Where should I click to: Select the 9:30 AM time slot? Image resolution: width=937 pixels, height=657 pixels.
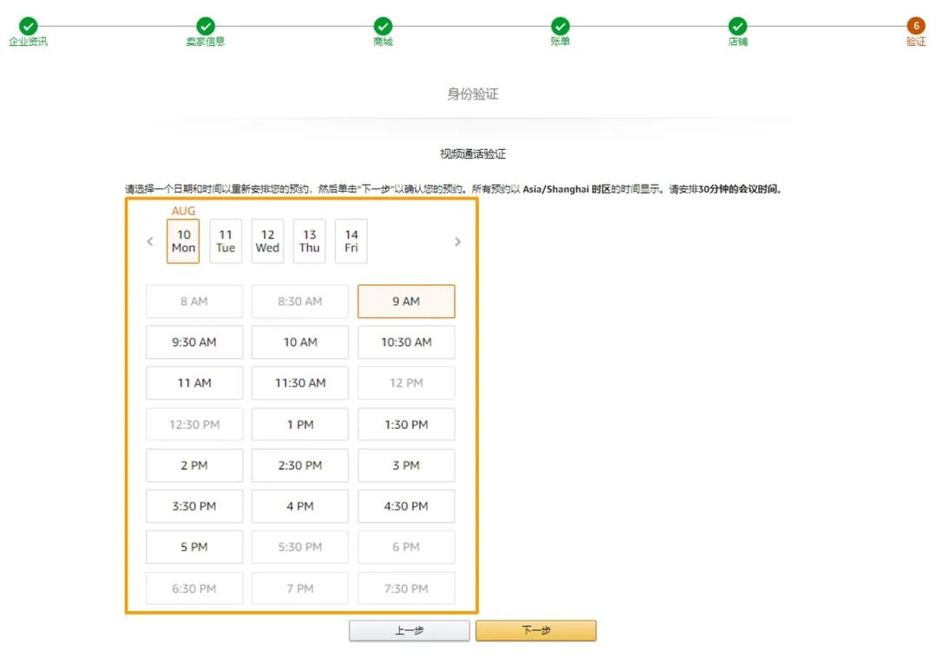[193, 342]
